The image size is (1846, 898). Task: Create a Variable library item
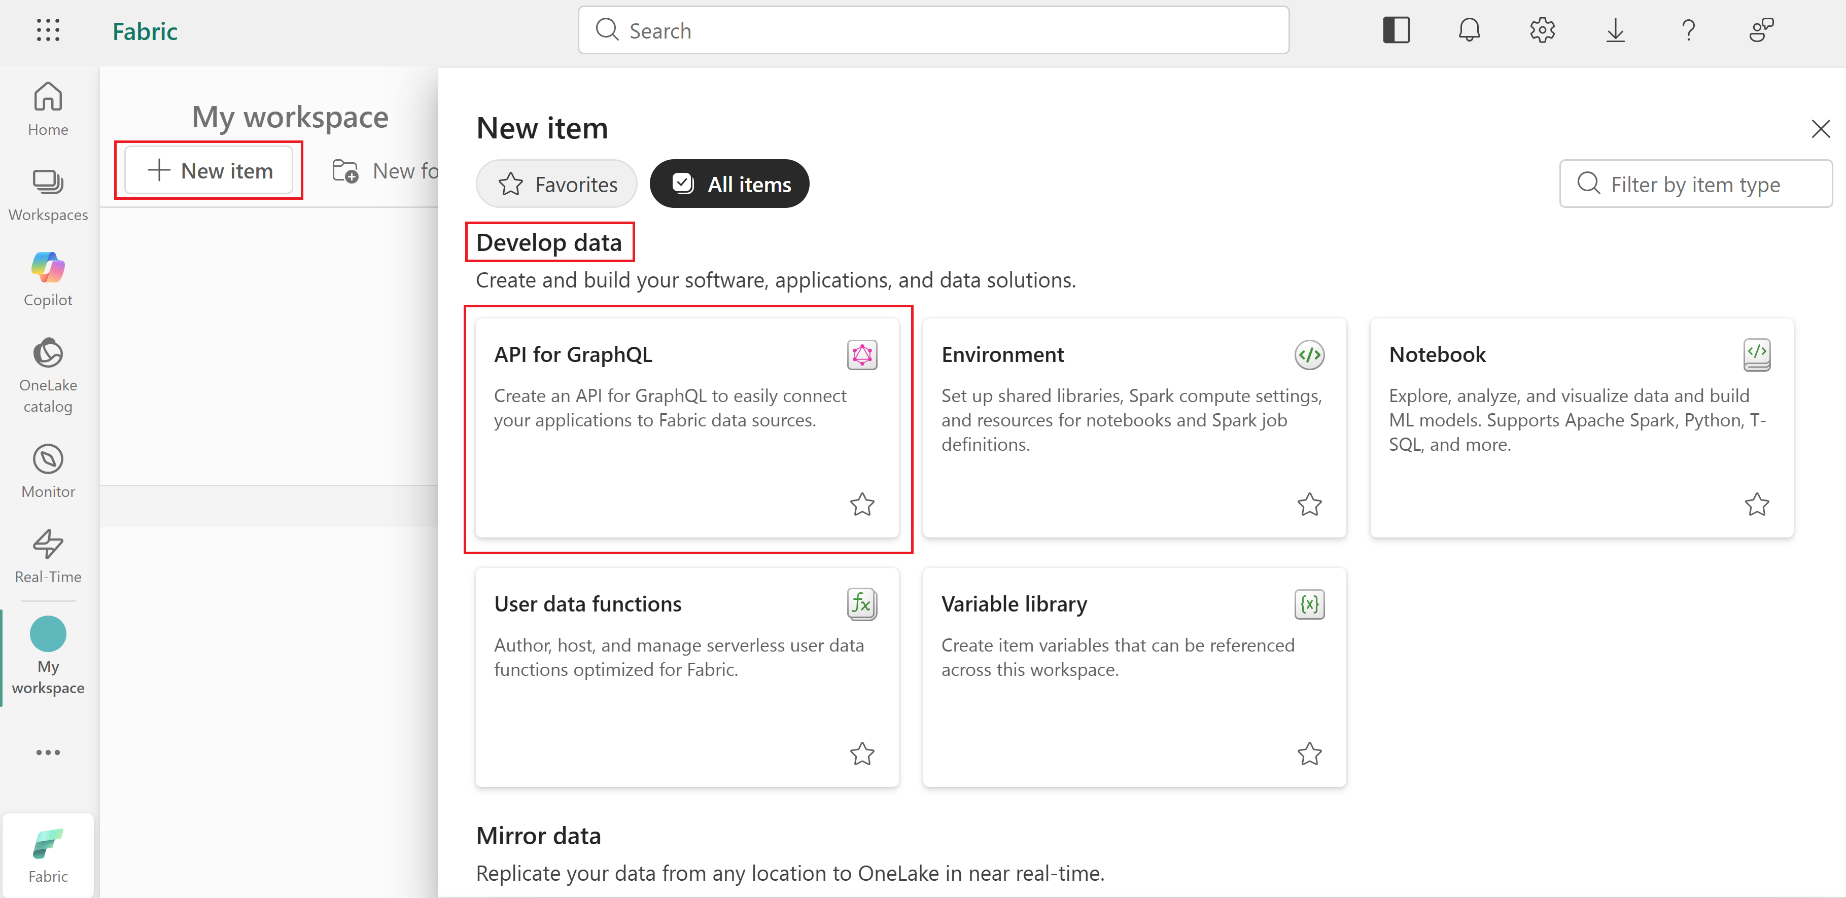click(x=1134, y=677)
